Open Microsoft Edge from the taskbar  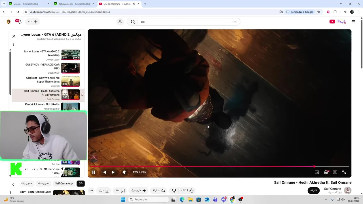(x=182, y=200)
